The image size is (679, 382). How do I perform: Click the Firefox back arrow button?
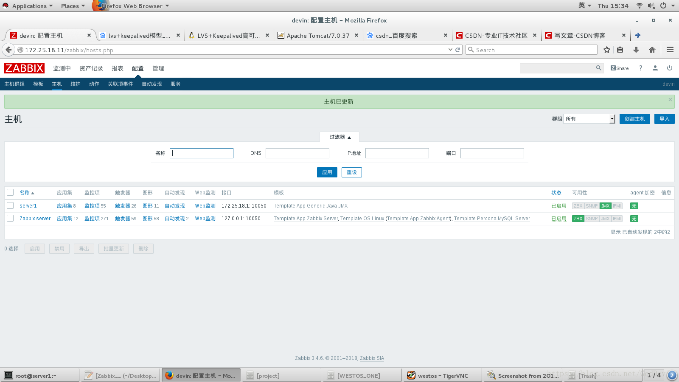8,50
